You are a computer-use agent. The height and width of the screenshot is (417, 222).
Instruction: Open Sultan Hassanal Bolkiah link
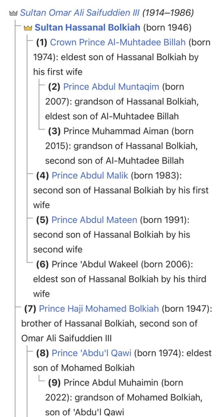(x=88, y=28)
